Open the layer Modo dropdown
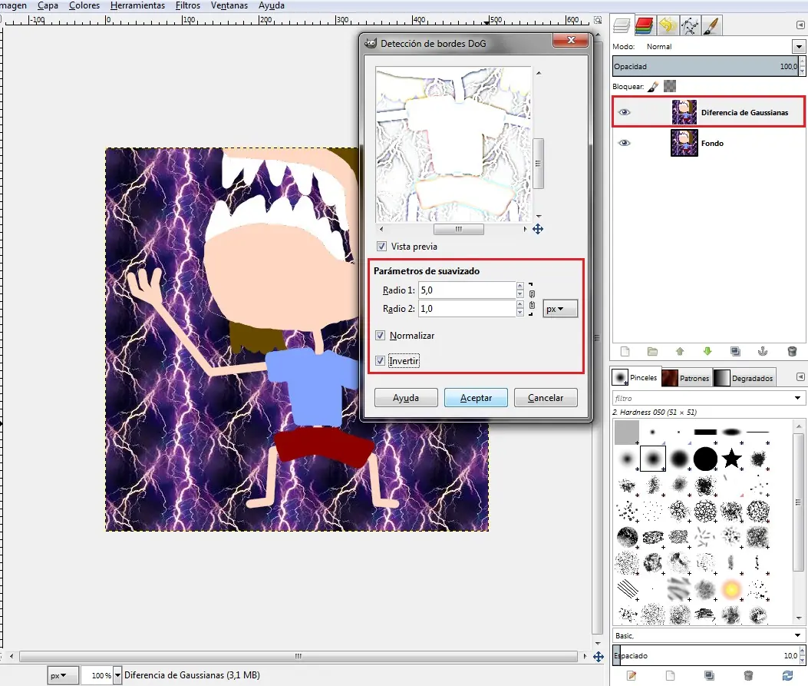The image size is (808, 686). (799, 46)
